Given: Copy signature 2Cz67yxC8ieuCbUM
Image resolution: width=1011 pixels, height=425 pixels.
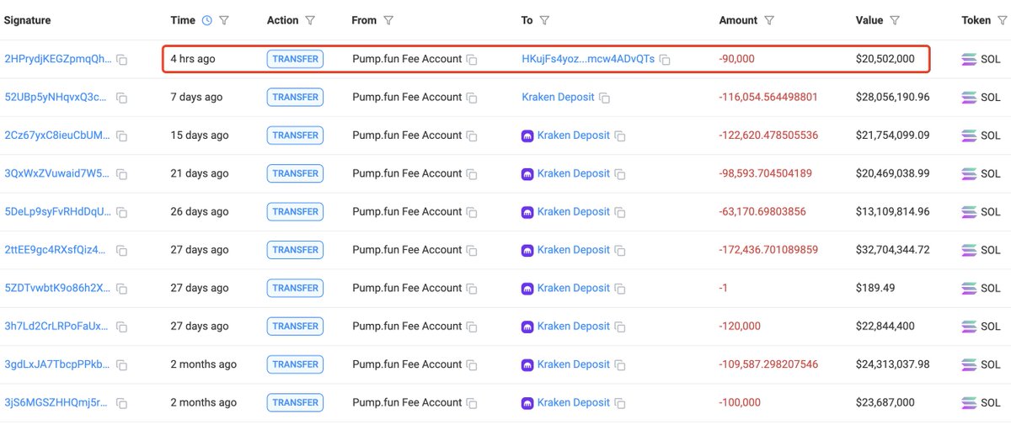Looking at the screenshot, I should (x=122, y=136).
